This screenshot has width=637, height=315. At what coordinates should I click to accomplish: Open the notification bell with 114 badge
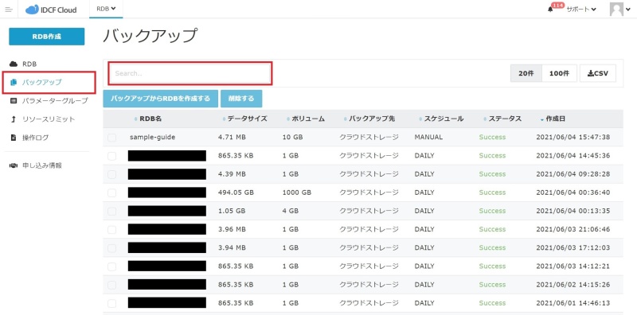[550, 10]
